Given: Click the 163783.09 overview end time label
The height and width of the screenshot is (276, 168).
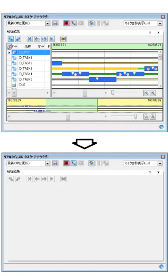Looking at the screenshot, I should tap(155, 100).
